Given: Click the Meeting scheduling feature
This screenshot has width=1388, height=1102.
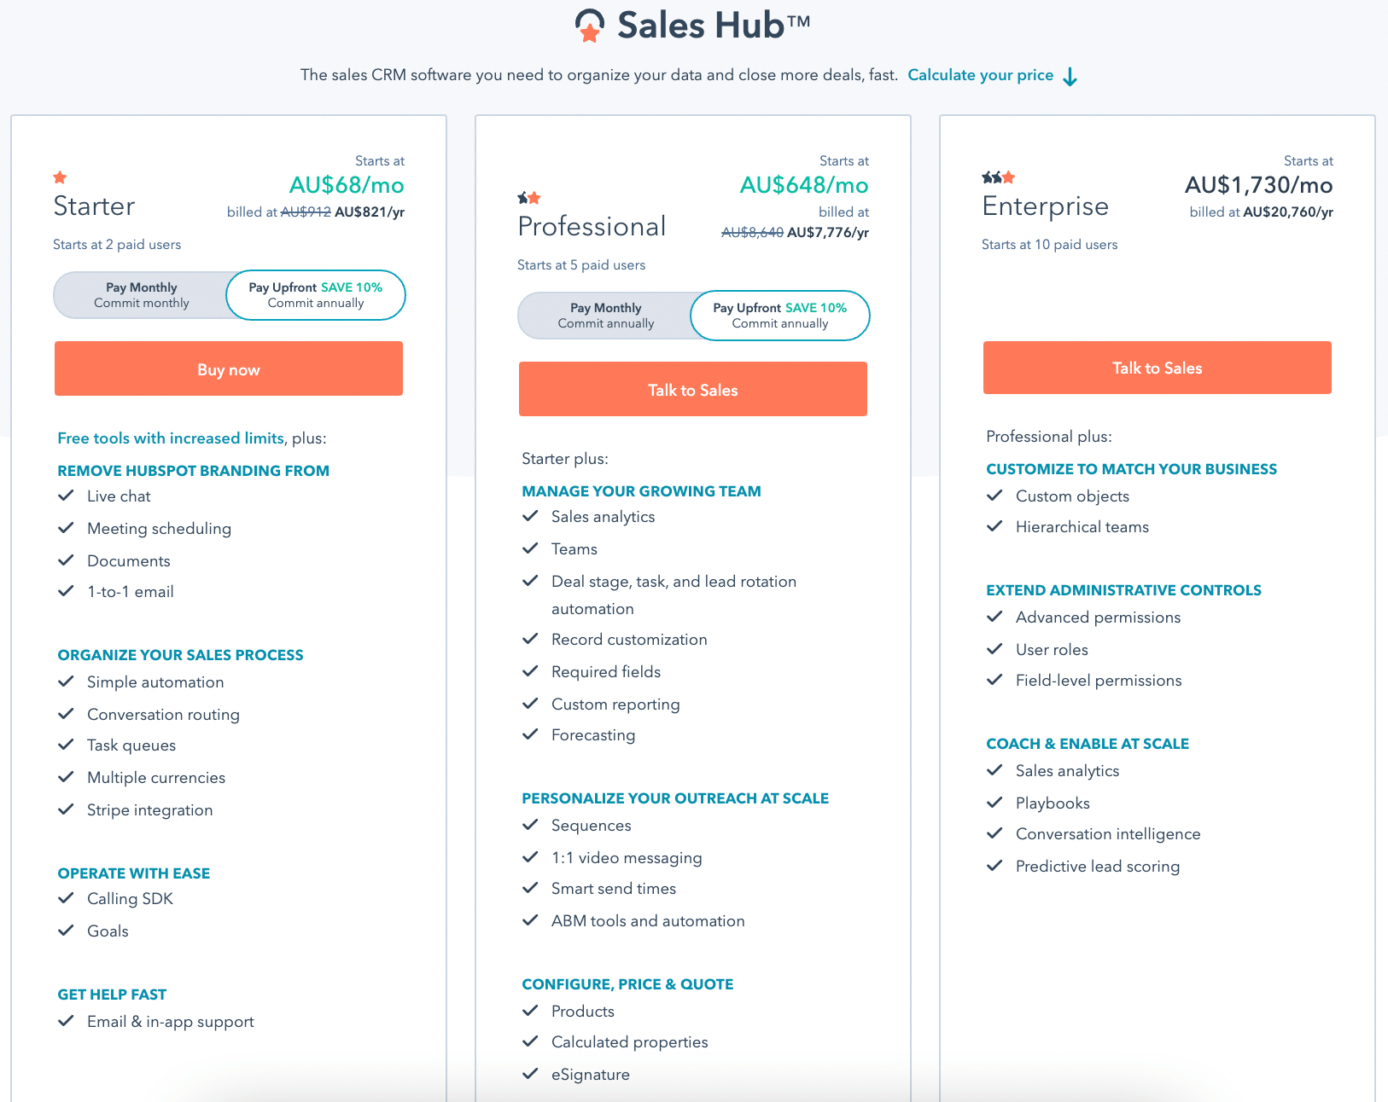Looking at the screenshot, I should pyautogui.click(x=159, y=529).
